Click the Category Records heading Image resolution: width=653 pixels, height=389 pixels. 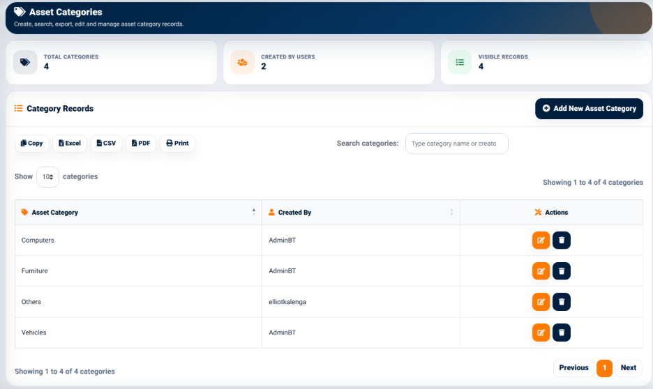coord(60,109)
